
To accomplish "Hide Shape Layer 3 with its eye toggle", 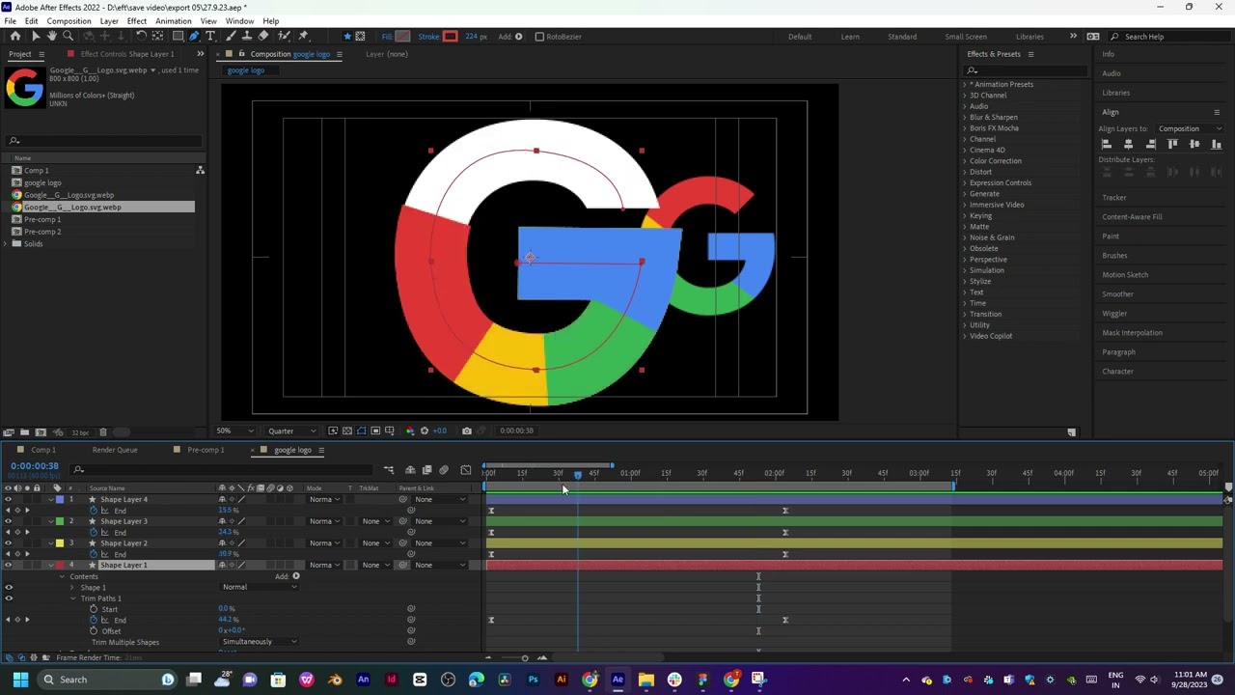I will (x=9, y=521).
